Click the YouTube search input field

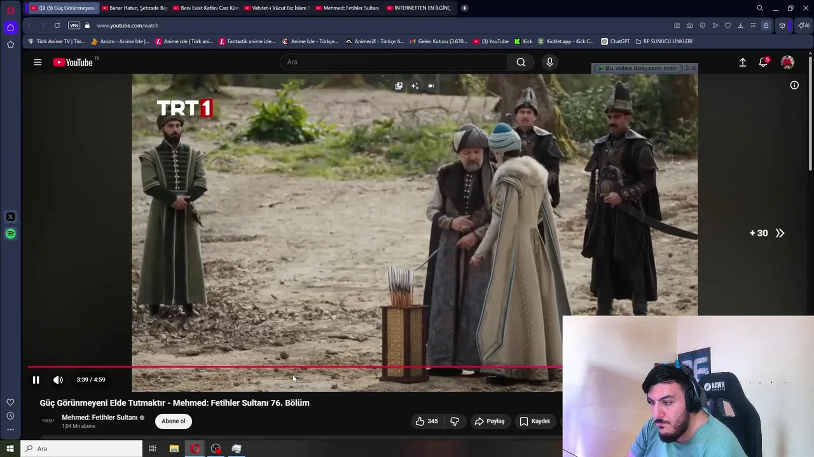coord(394,62)
